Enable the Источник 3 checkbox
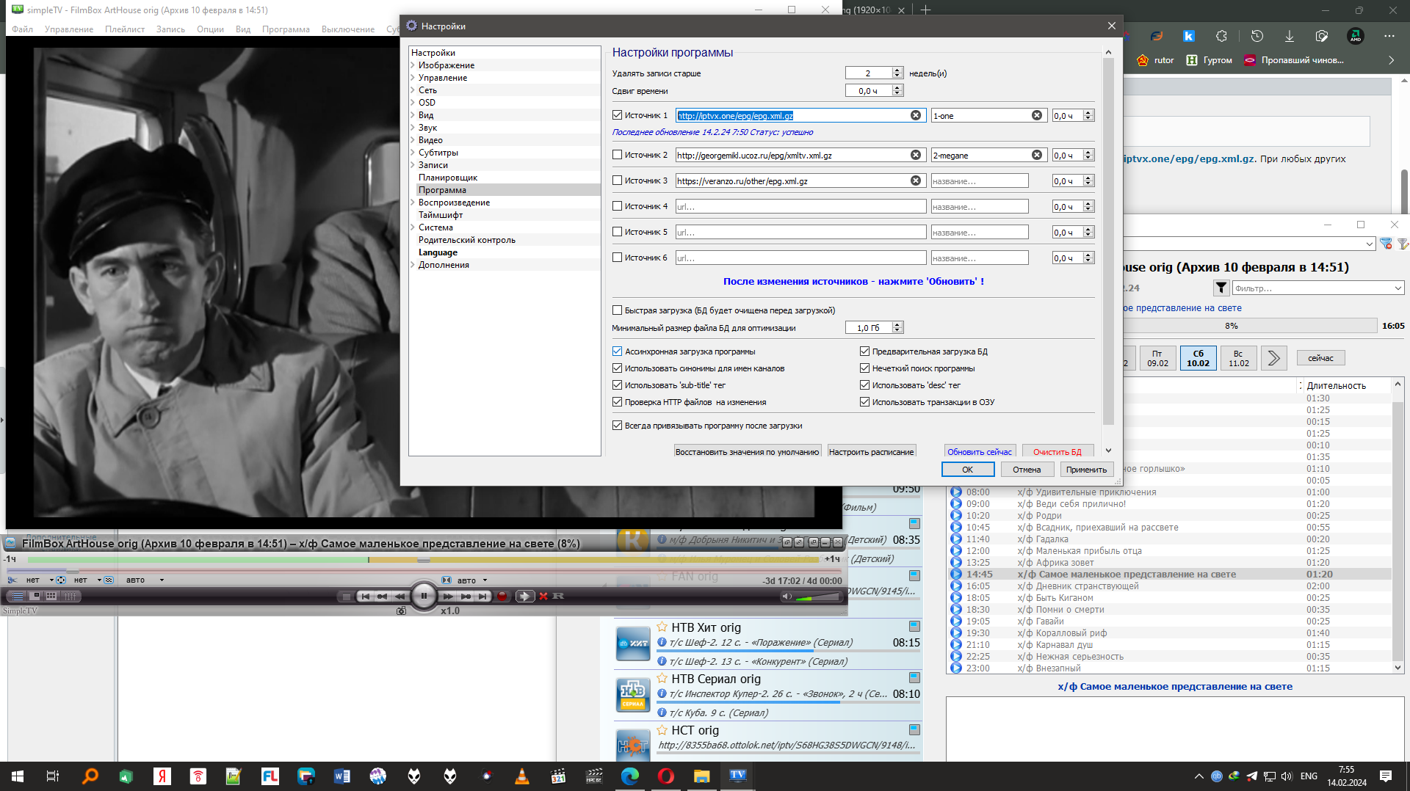 point(618,181)
